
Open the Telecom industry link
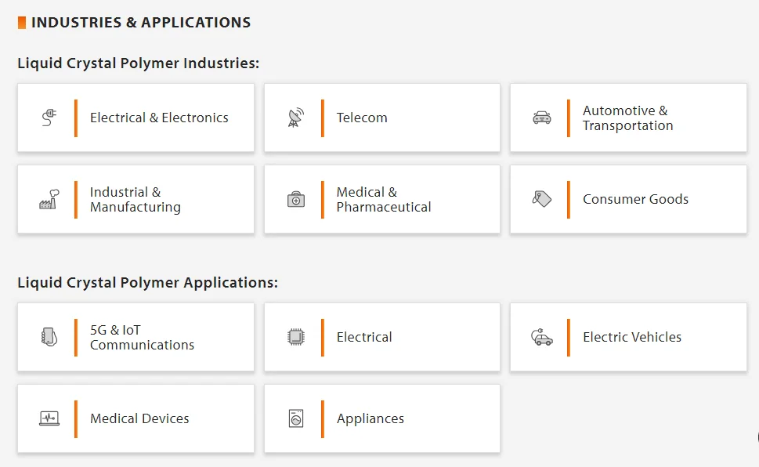pos(362,118)
